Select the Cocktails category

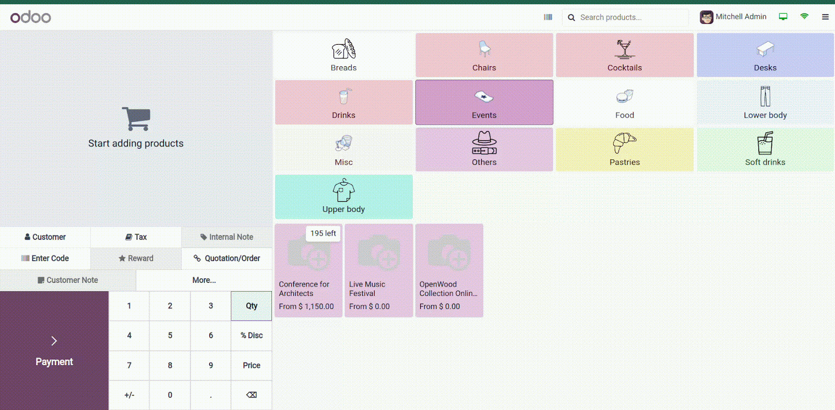(625, 55)
